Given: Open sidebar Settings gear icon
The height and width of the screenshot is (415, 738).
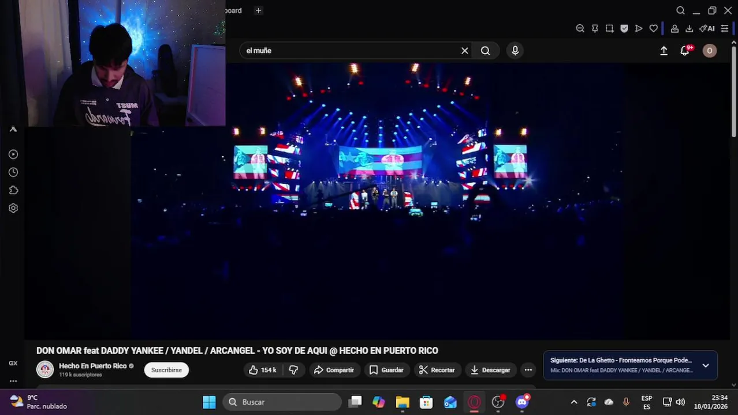Looking at the screenshot, I should coord(13,208).
